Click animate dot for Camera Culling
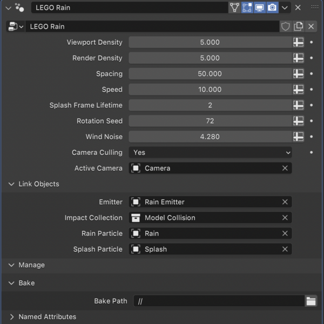The width and height of the screenshot is (324, 324). [311, 152]
